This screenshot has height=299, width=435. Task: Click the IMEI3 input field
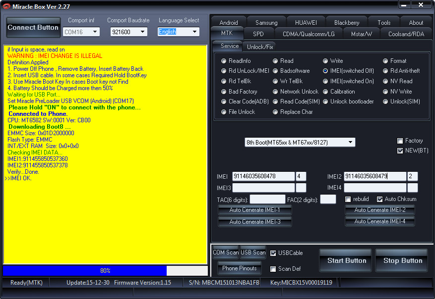(263, 188)
